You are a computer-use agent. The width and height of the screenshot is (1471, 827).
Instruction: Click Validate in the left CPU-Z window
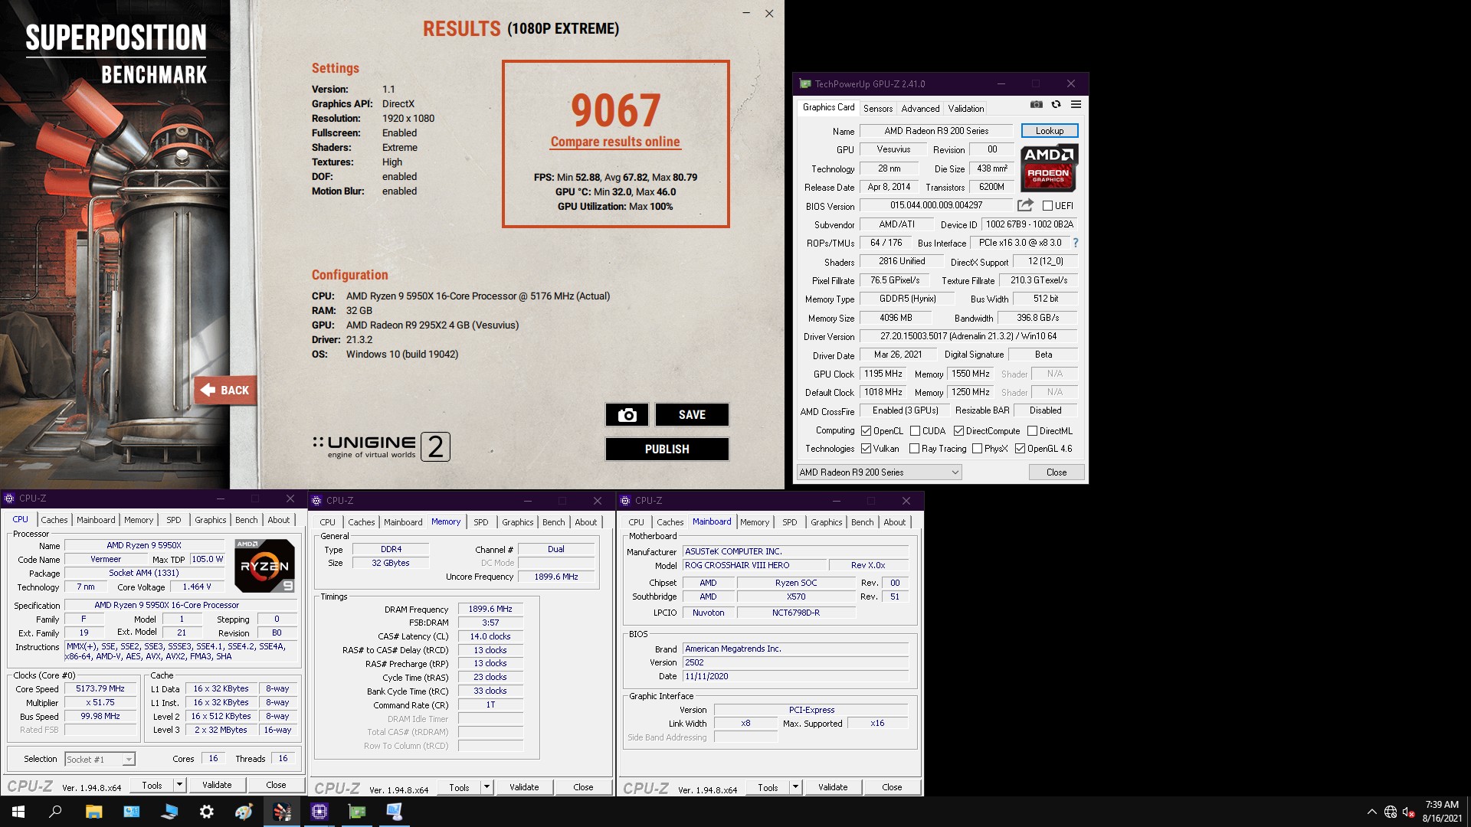[217, 785]
